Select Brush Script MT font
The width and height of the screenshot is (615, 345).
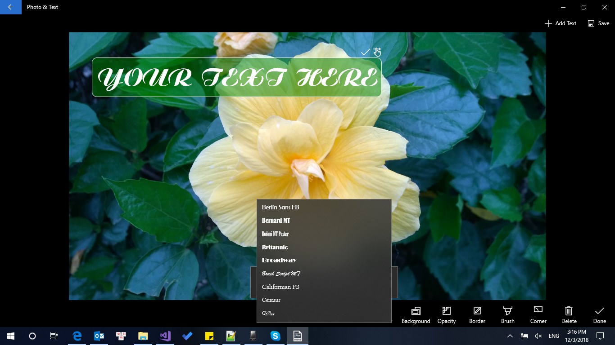tap(281, 274)
